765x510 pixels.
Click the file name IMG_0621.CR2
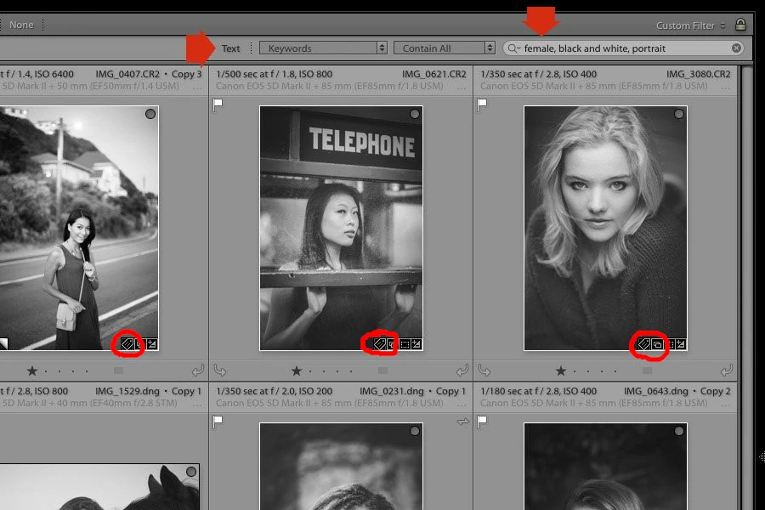(x=433, y=74)
